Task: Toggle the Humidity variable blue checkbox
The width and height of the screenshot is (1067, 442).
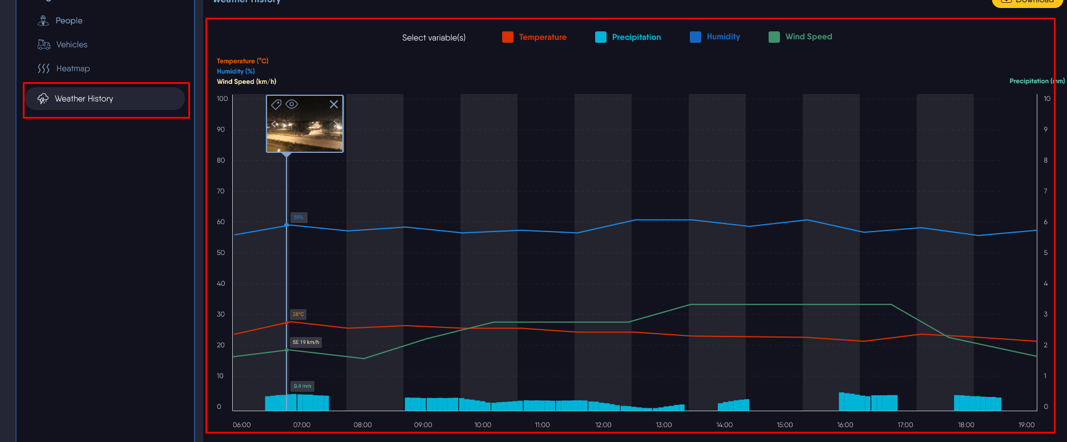Action: [696, 37]
